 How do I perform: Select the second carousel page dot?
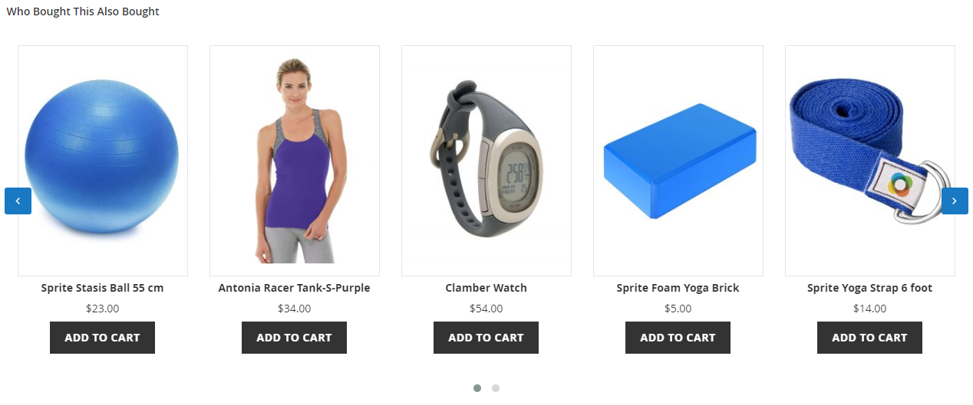click(496, 388)
